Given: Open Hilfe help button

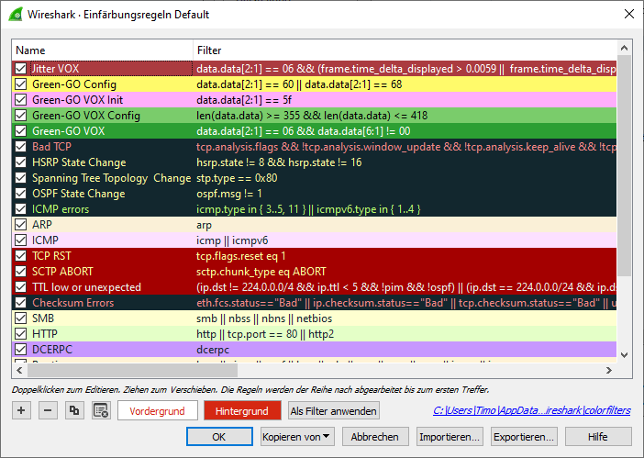Looking at the screenshot, I should click(x=598, y=437).
